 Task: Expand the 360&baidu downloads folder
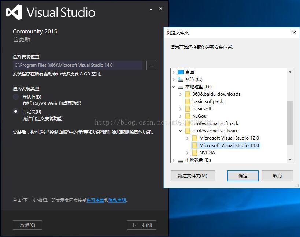181,94
